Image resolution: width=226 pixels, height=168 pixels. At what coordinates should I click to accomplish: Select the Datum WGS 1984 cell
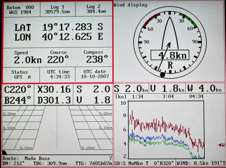click(16, 9)
